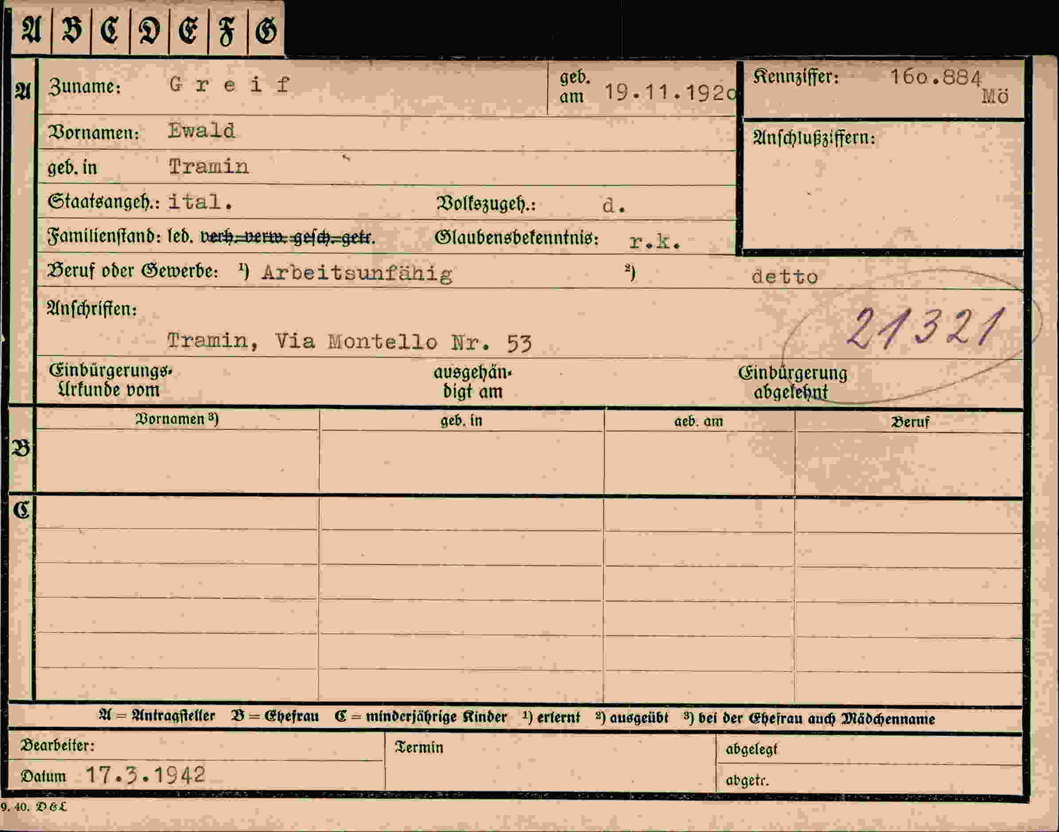Image resolution: width=1059 pixels, height=832 pixels.
Task: Select the Fraktur letter B index tab
Action: point(71,31)
